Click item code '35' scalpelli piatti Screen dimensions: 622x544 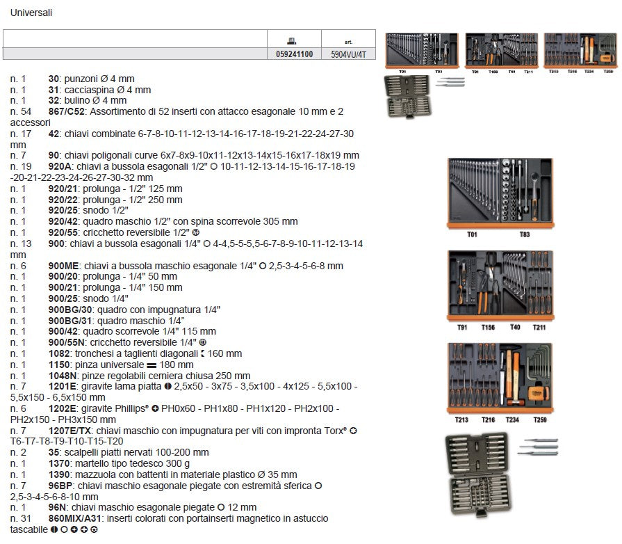pyautogui.click(x=54, y=452)
